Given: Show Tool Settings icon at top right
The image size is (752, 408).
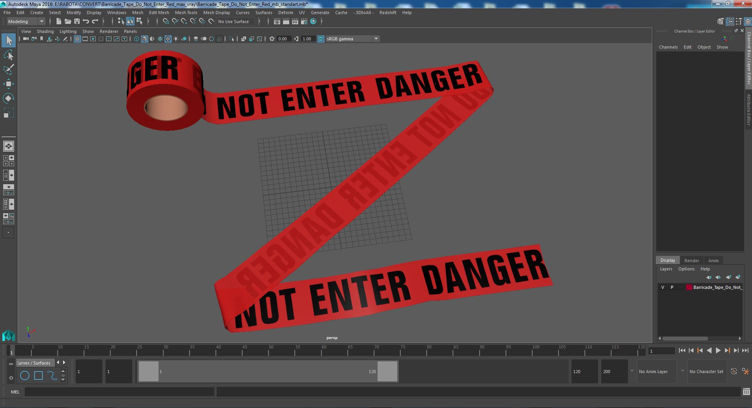Looking at the screenshot, I should [739, 22].
